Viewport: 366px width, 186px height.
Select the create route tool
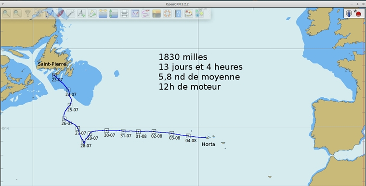coord(49,13)
